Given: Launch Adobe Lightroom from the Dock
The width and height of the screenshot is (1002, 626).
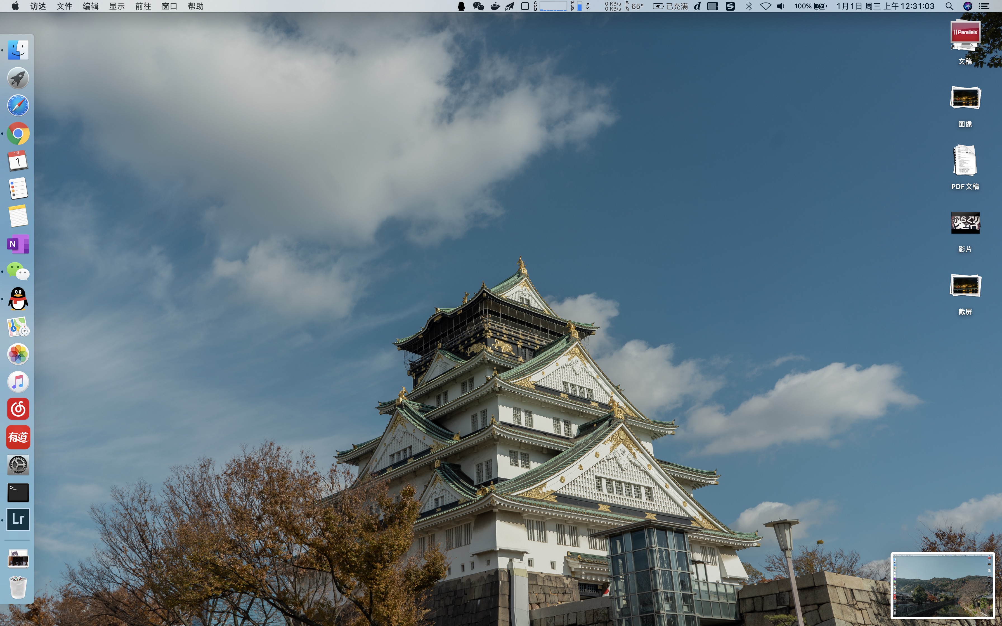Looking at the screenshot, I should coord(18,519).
